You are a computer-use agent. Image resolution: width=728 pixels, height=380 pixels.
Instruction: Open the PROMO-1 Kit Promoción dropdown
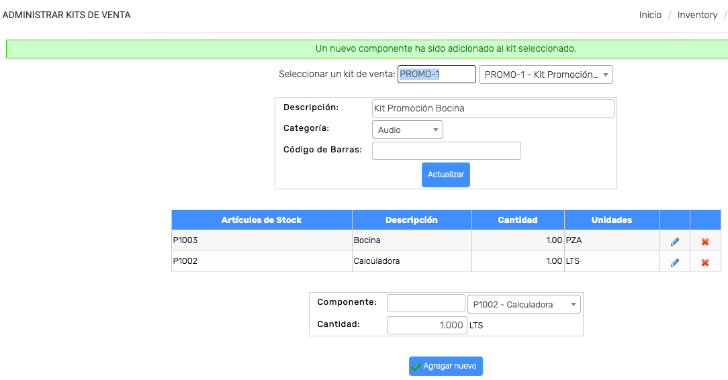click(545, 75)
